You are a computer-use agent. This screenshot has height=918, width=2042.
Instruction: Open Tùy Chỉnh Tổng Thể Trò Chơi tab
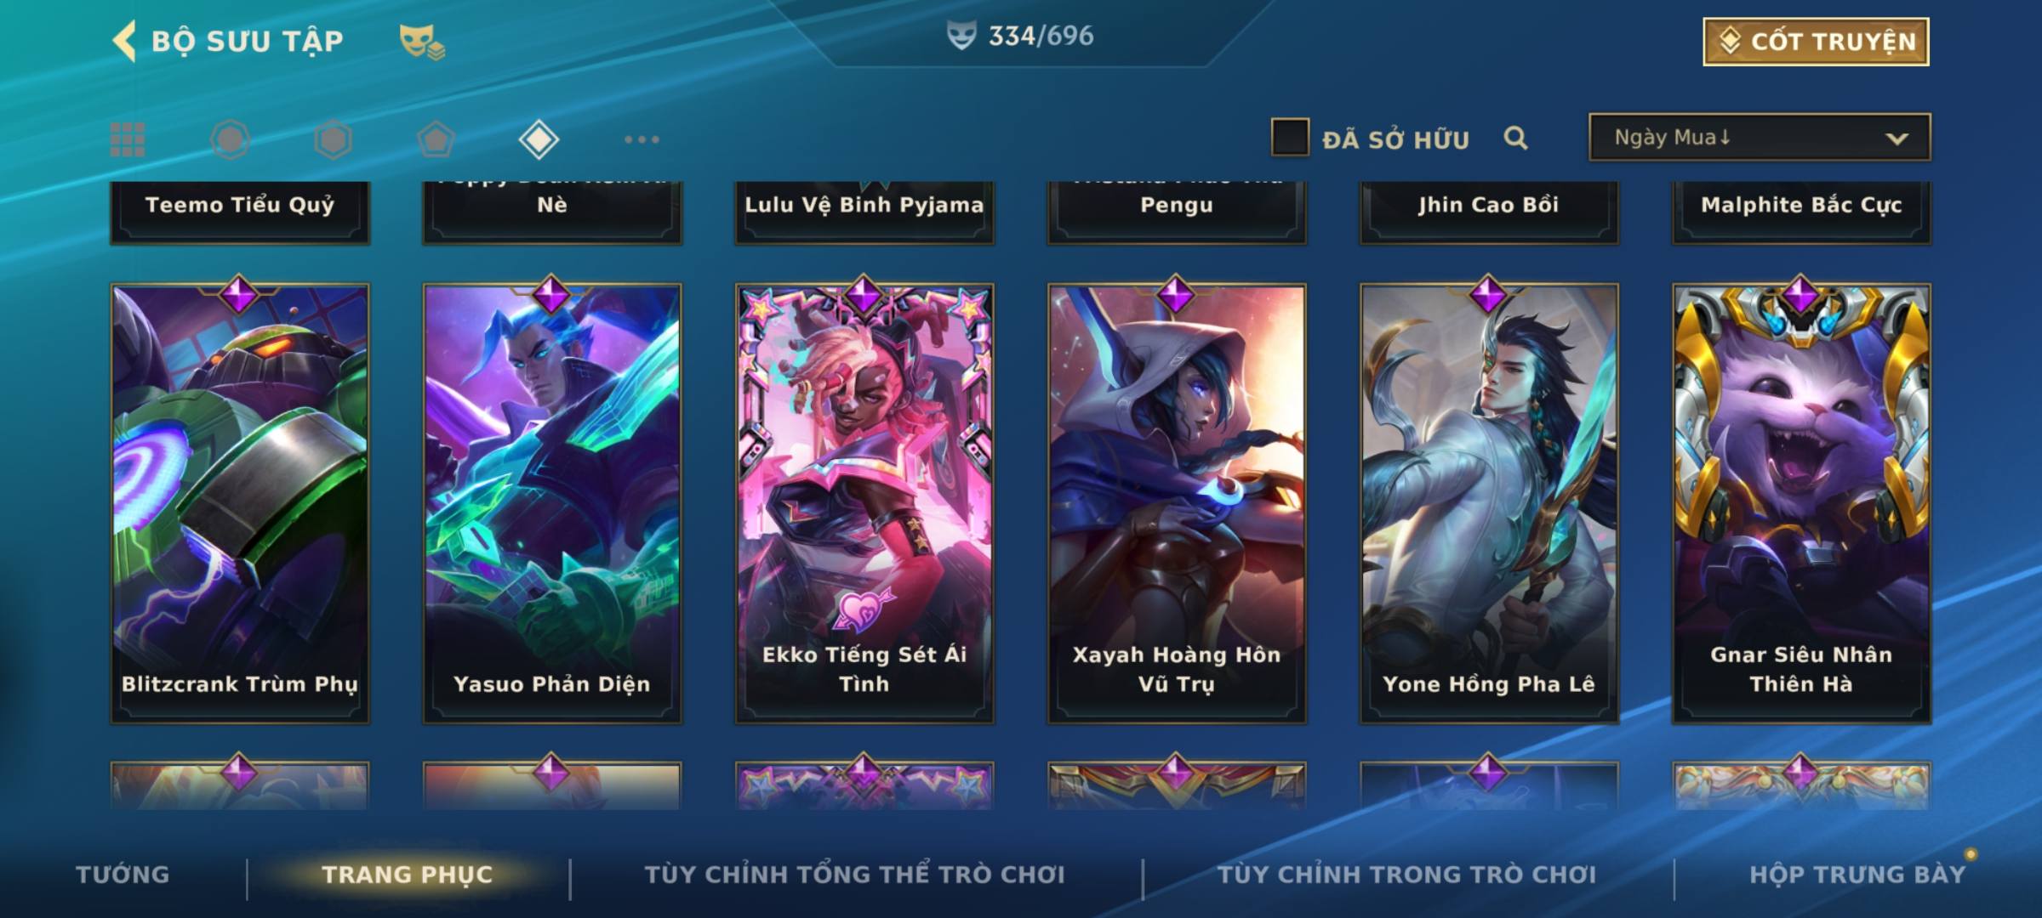[x=854, y=875]
